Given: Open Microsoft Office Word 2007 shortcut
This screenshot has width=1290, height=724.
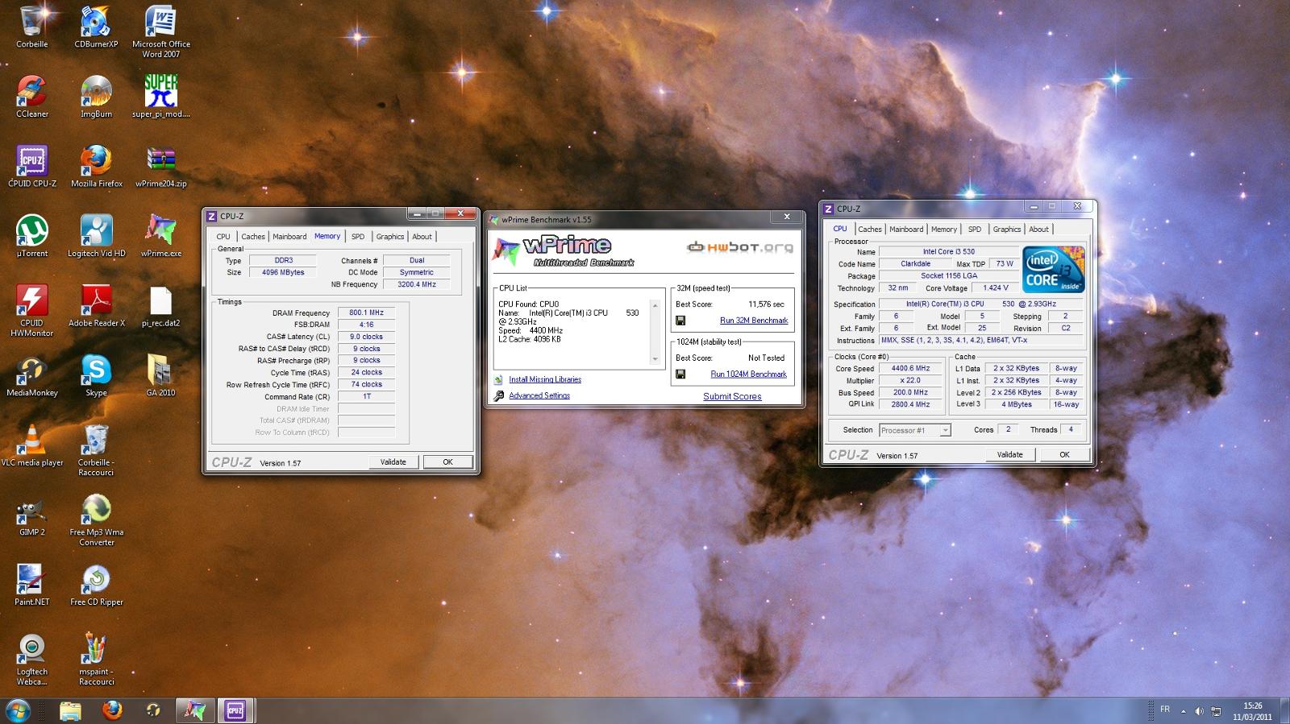Looking at the screenshot, I should point(161,31).
